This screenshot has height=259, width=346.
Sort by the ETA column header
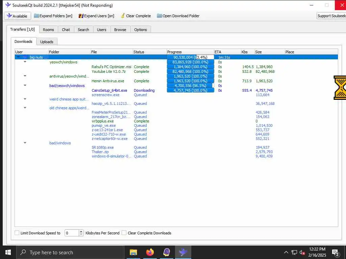227,52
